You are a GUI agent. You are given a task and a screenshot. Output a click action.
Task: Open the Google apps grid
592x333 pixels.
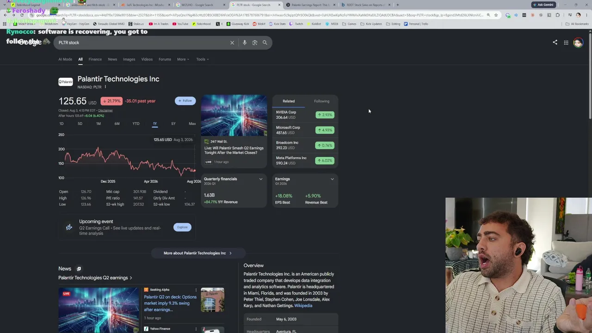coord(566,43)
